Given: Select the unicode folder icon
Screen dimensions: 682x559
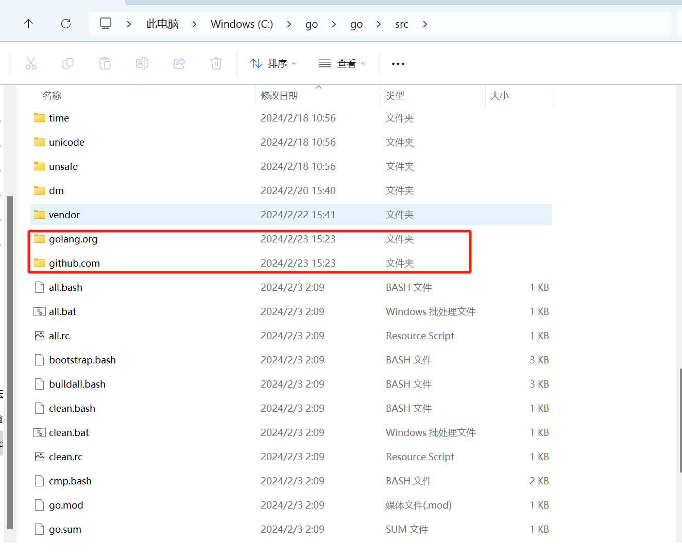Looking at the screenshot, I should 40,142.
